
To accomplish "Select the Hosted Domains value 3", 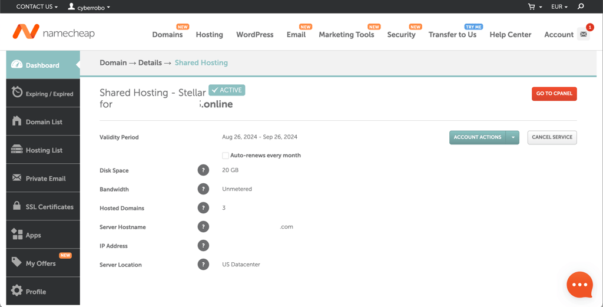I will [x=224, y=208].
